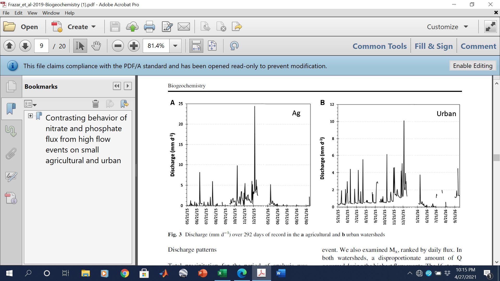Click the Enable Editing button
The image size is (500, 281).
pos(472,66)
